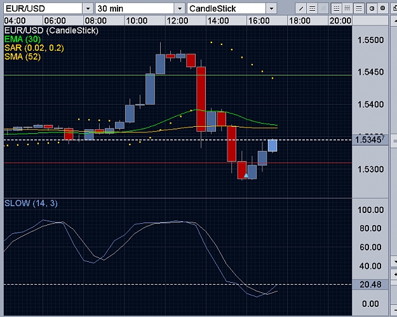The height and width of the screenshot is (317, 397).
Task: Click the 40.00 stochastic axis label
Action: (x=370, y=266)
